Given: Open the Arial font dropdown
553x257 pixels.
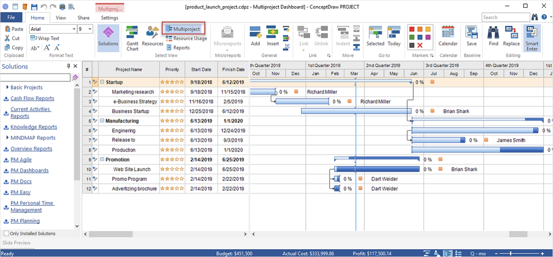Looking at the screenshot, I should pyautogui.click(x=73, y=29).
